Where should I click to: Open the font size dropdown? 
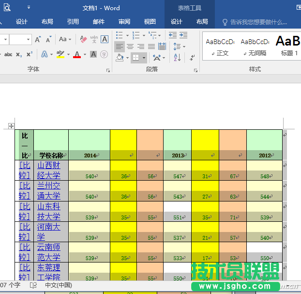click(x=29, y=39)
